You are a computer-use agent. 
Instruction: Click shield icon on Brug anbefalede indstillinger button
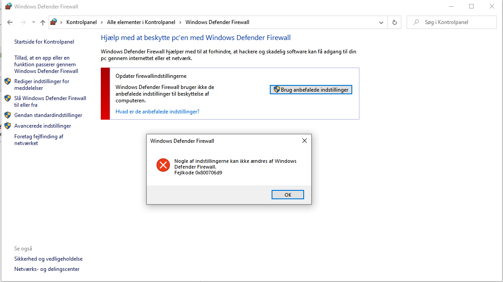click(276, 89)
